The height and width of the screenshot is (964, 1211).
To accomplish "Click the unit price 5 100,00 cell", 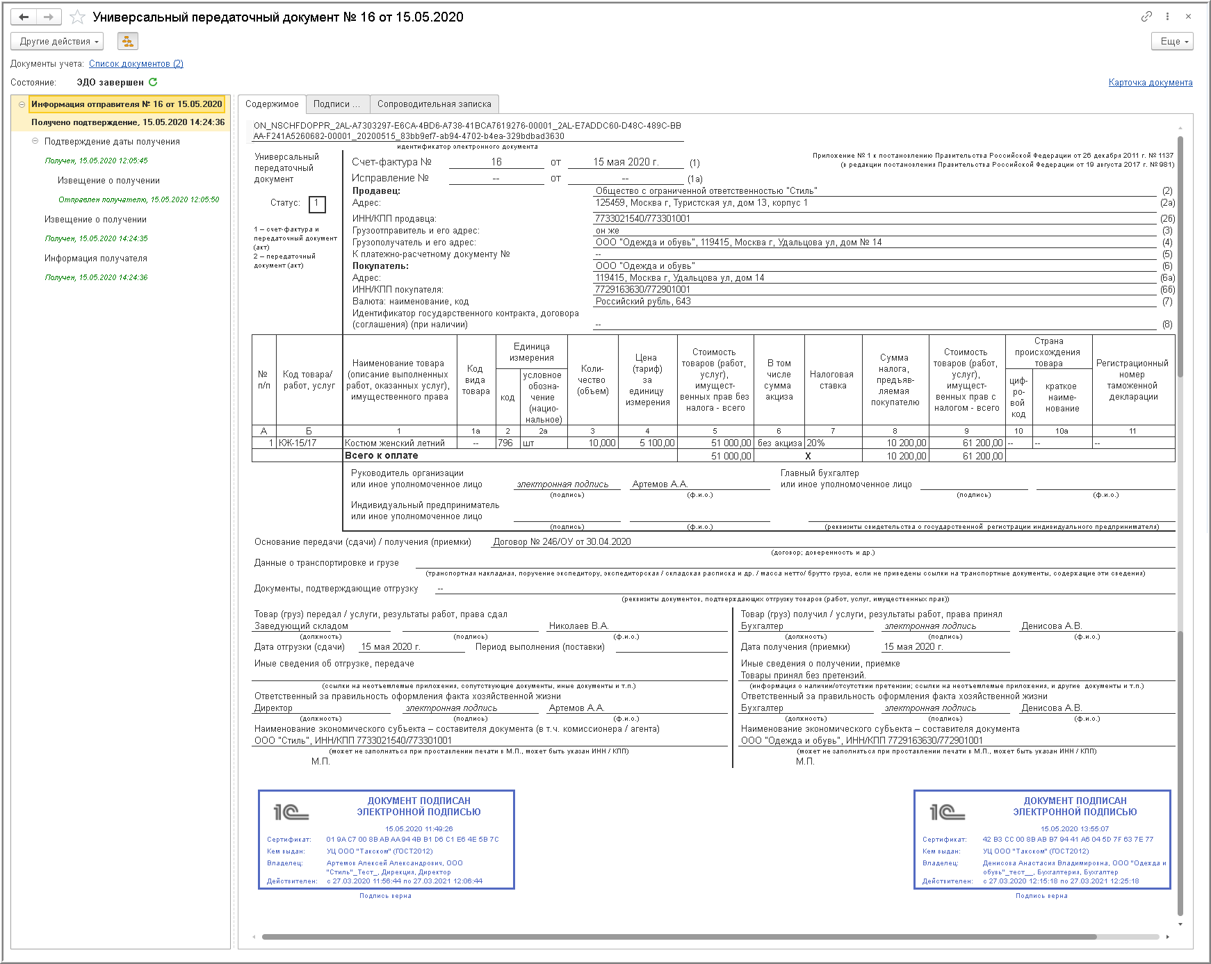I will pyautogui.click(x=647, y=443).
